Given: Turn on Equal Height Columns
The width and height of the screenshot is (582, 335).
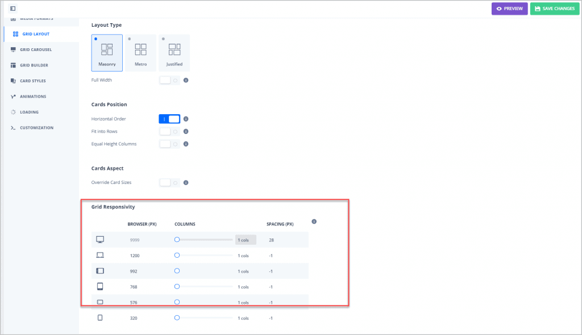Looking at the screenshot, I should coord(169,144).
